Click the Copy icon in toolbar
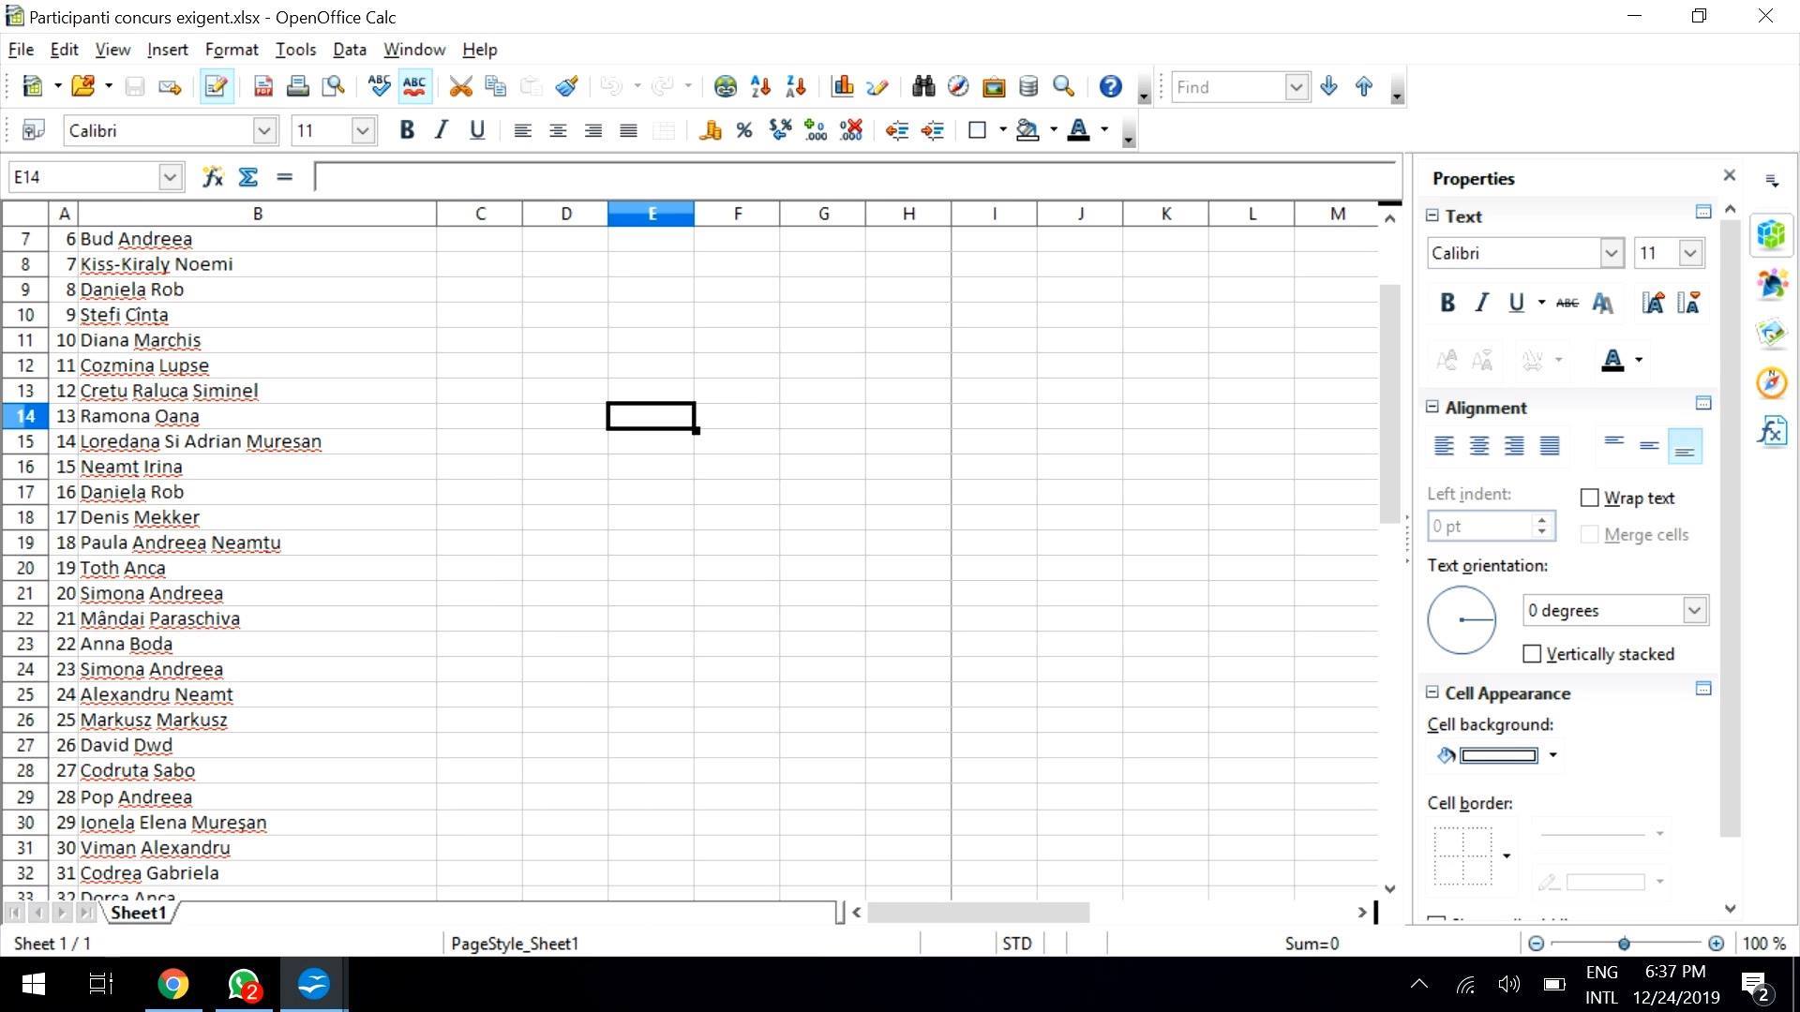 [495, 87]
